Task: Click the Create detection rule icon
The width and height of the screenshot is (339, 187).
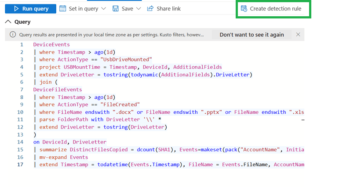Action: [244, 8]
